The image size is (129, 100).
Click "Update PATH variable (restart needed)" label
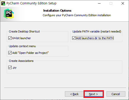97,31
